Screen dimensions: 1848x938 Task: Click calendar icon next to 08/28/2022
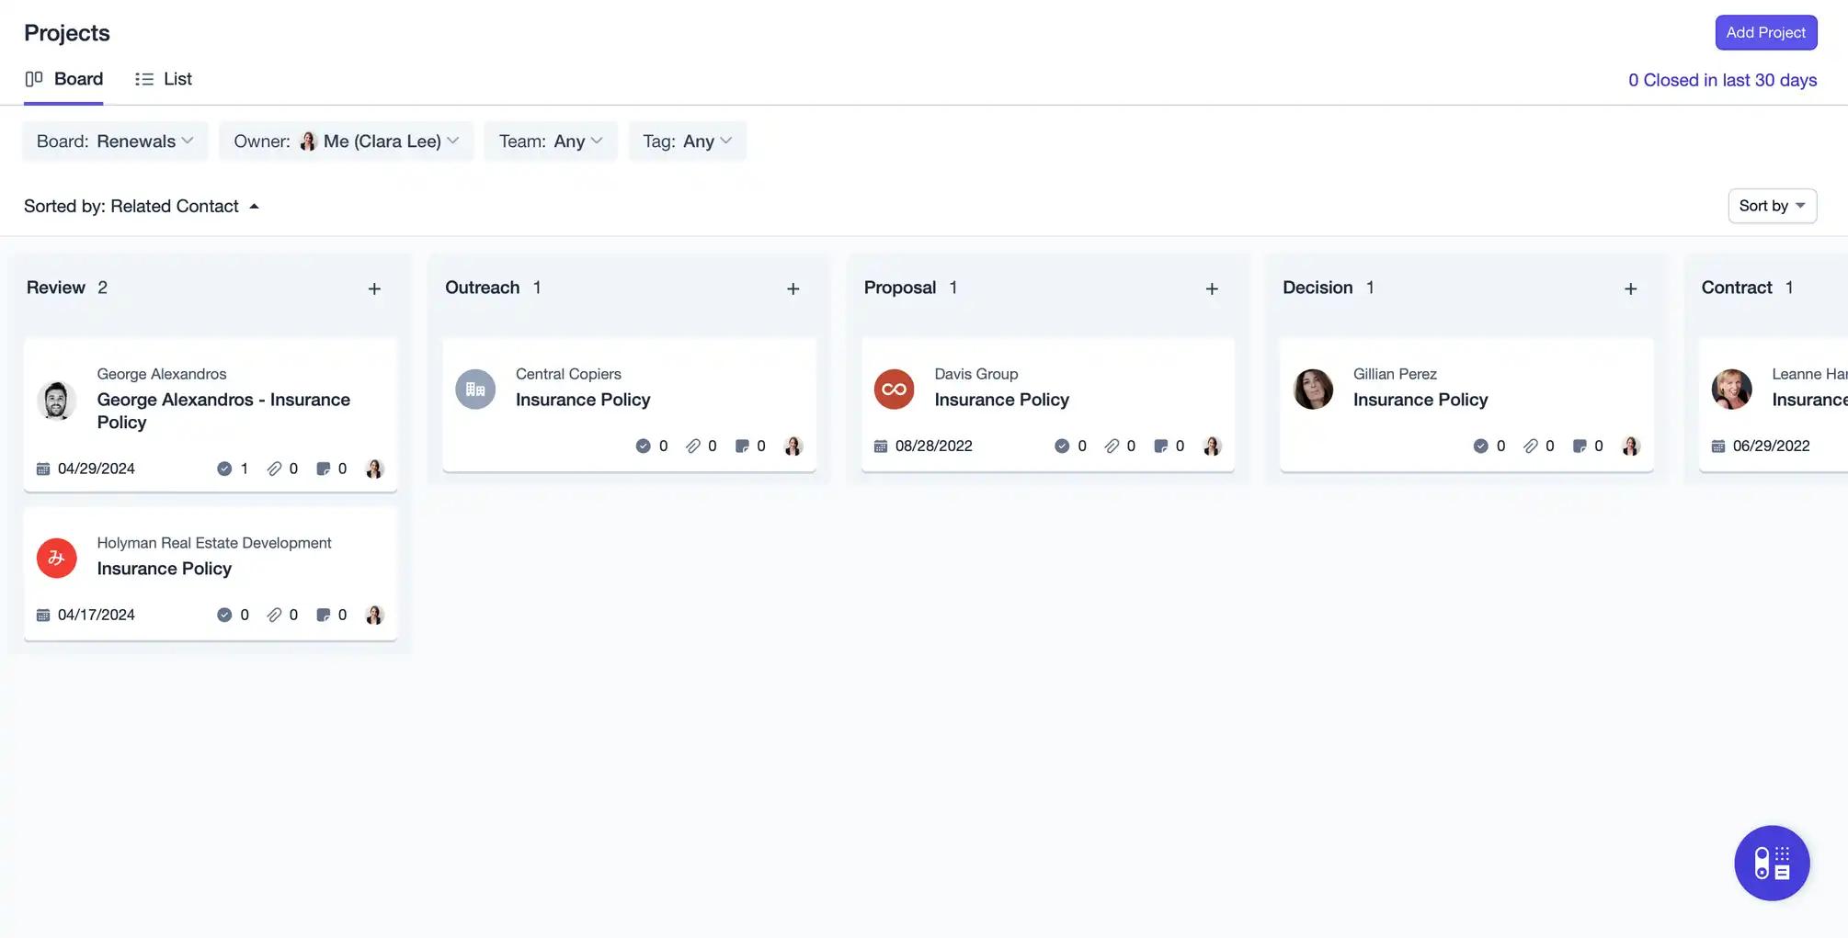880,446
